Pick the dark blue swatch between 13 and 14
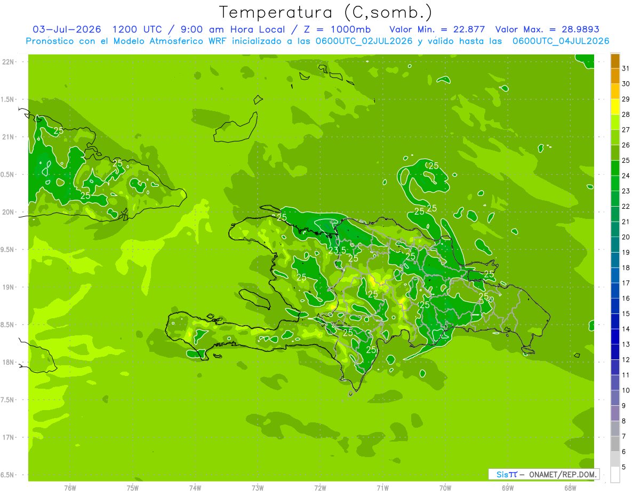The height and width of the screenshot is (495, 640). pos(615,337)
